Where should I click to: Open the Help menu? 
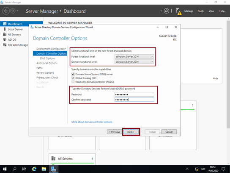point(222,11)
